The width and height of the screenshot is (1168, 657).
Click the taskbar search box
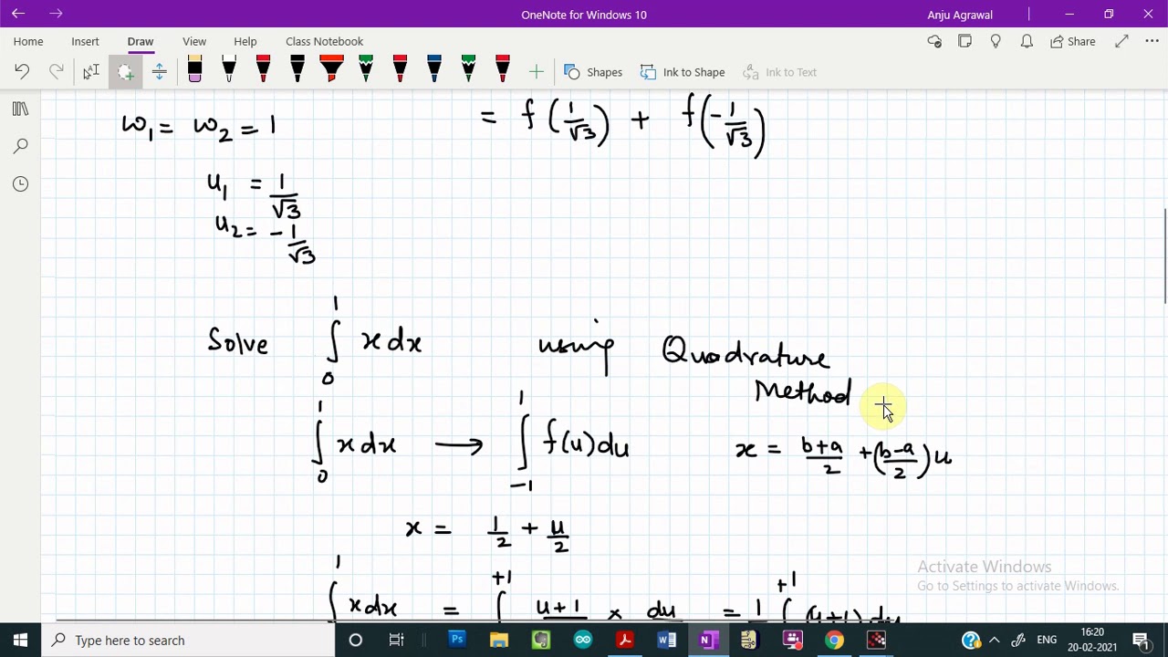(x=189, y=640)
